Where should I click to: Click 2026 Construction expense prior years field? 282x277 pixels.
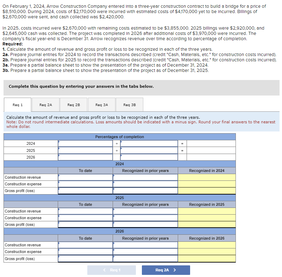pos(145,252)
